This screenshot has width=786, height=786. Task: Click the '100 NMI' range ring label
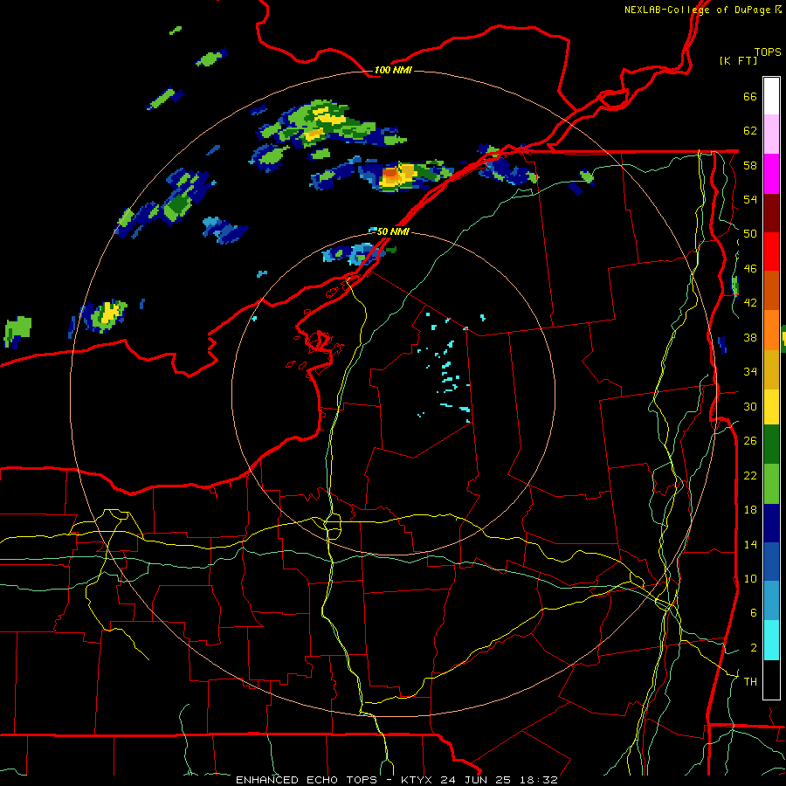pyautogui.click(x=393, y=70)
